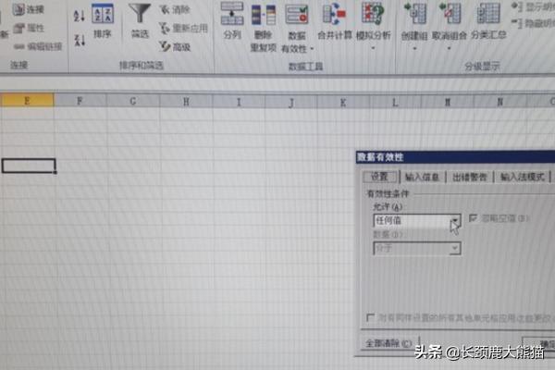Open Properties (属性) in Connections group

(x=29, y=28)
